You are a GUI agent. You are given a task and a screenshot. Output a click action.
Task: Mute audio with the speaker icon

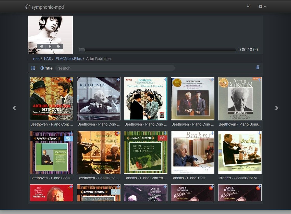249,6
